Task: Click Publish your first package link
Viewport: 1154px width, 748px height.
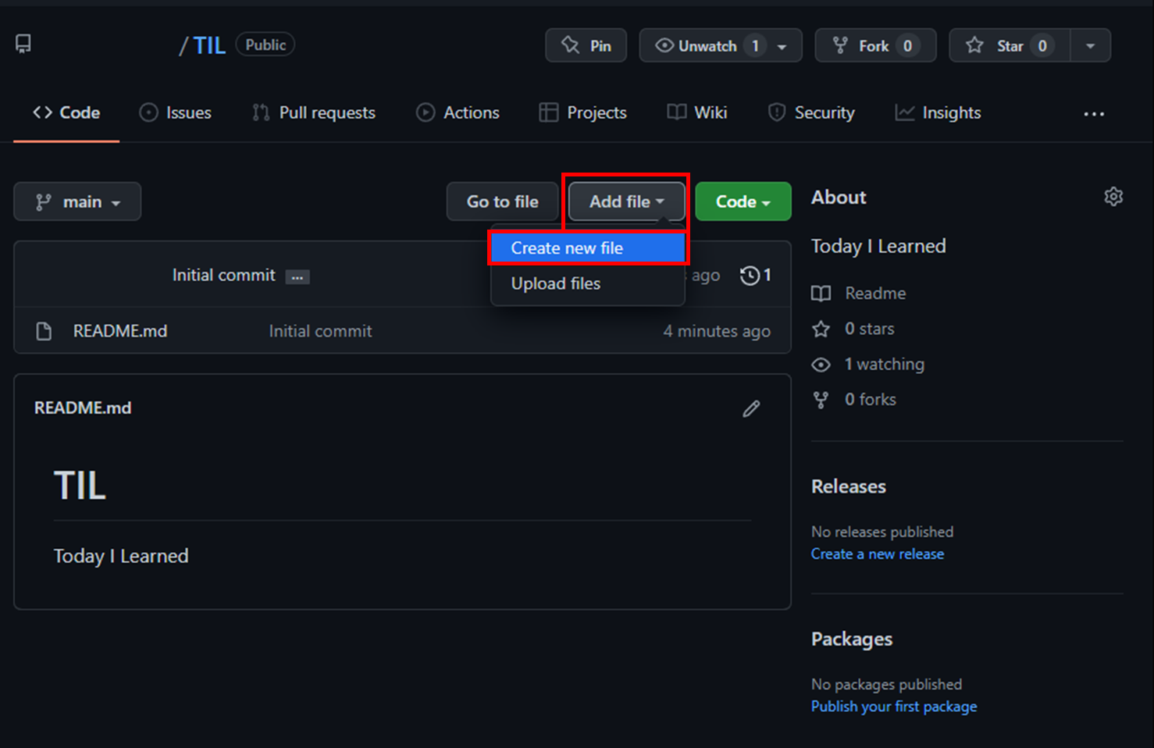Action: pos(894,706)
